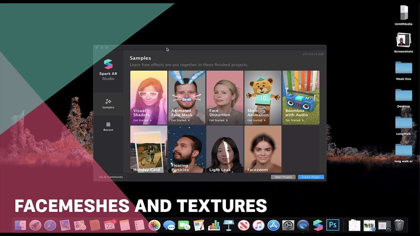420x236 pixels.
Task: Select the Screenshots stack on desktop
Action: coord(404,43)
